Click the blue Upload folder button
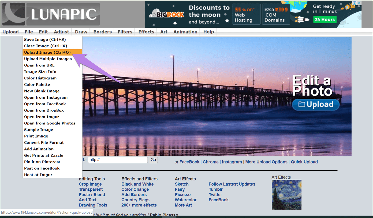Viewport: 373px width, 218px height. coord(316,104)
